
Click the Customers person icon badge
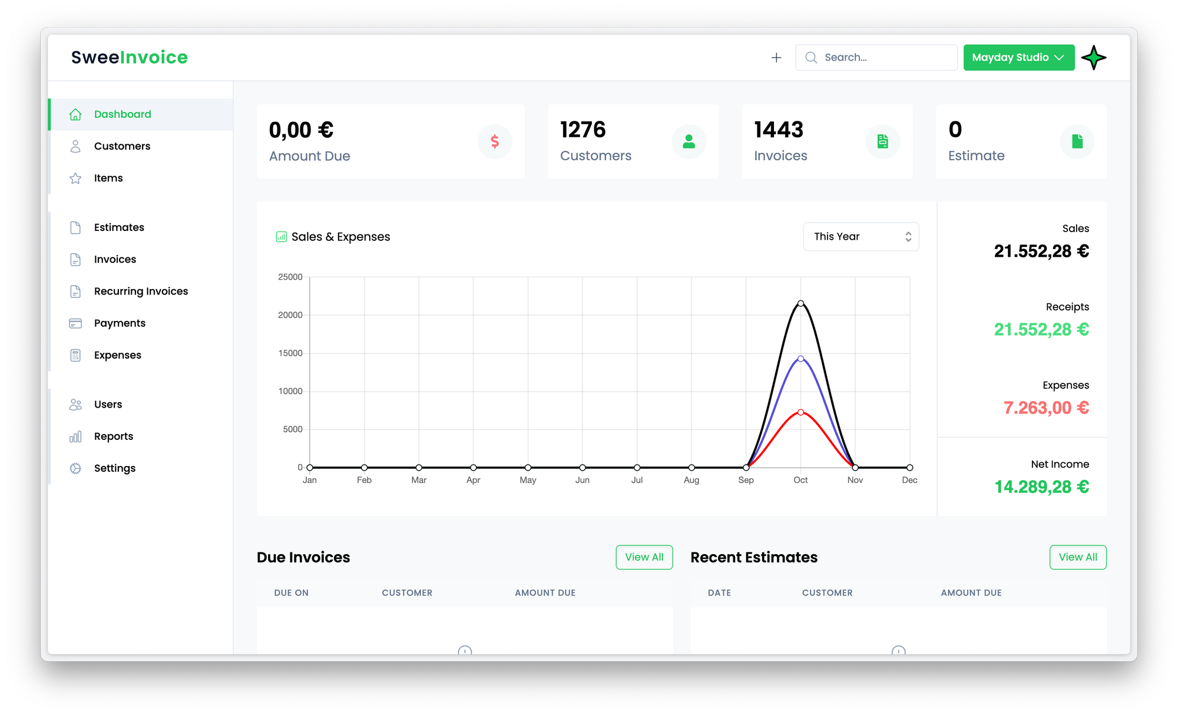click(689, 141)
